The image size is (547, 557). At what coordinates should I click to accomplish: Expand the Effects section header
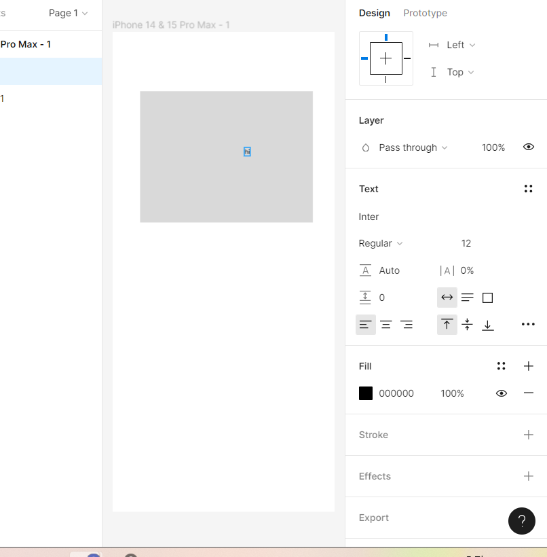coord(375,476)
